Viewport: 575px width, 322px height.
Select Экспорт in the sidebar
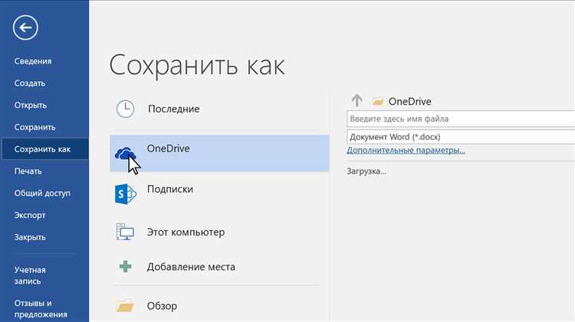30,215
